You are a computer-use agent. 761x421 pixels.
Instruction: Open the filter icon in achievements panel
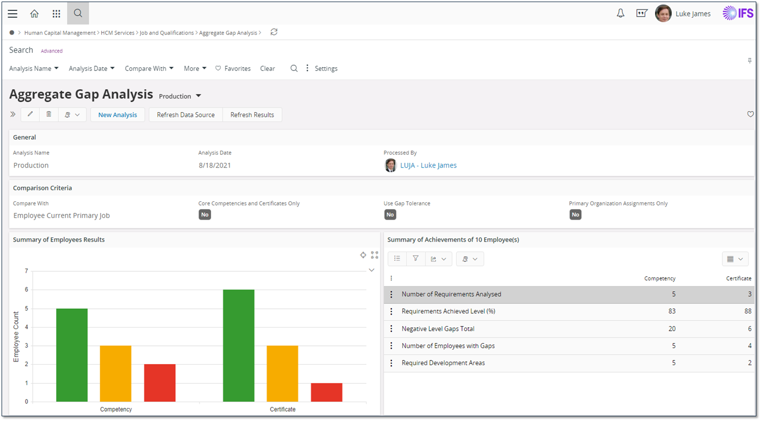[415, 259]
